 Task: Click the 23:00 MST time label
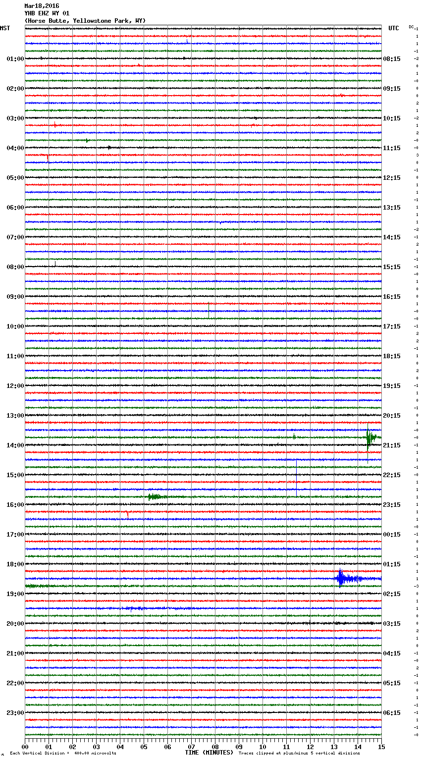[x=15, y=713]
